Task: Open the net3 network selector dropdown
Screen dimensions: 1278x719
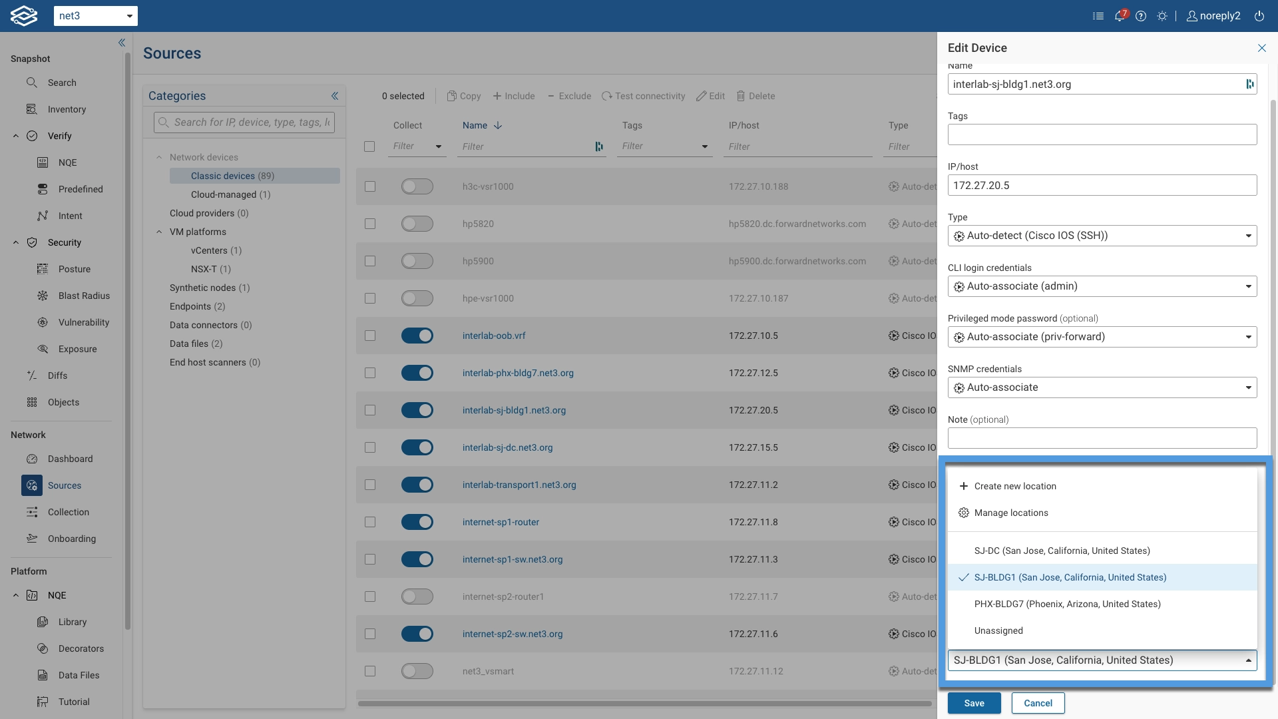Action: [96, 16]
